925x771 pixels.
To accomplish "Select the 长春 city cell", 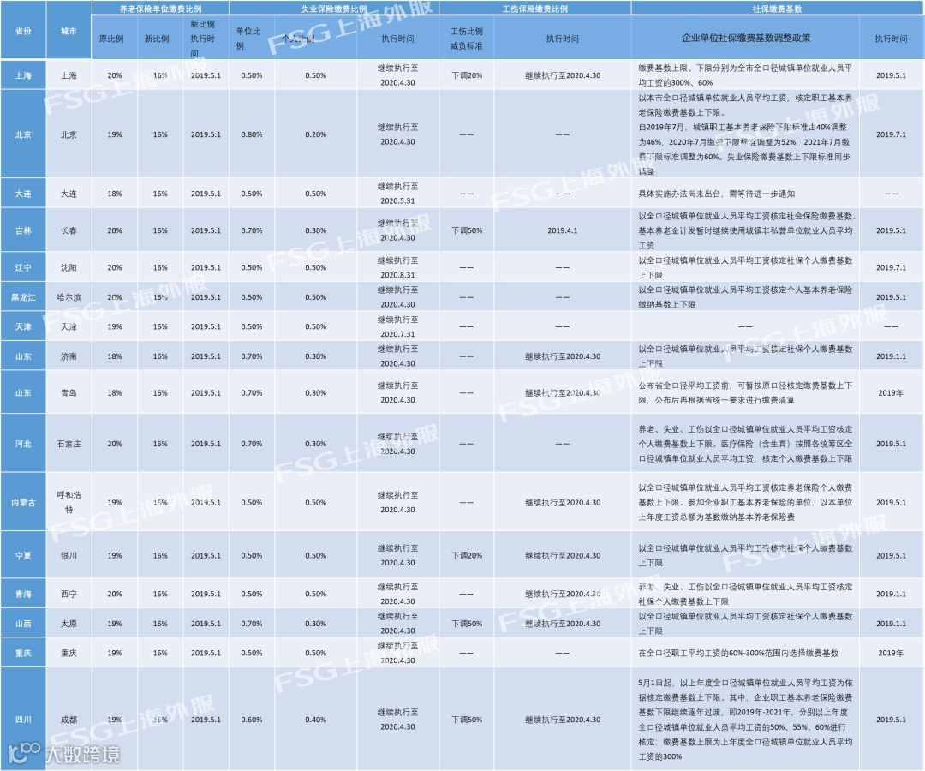I will (69, 230).
